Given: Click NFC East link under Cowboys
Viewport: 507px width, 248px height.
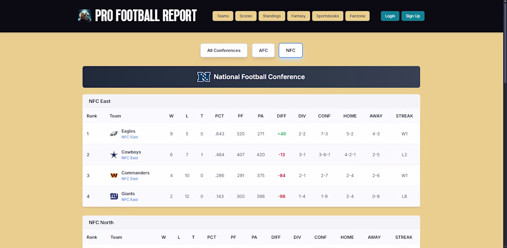Looking at the screenshot, I should tap(130, 158).
